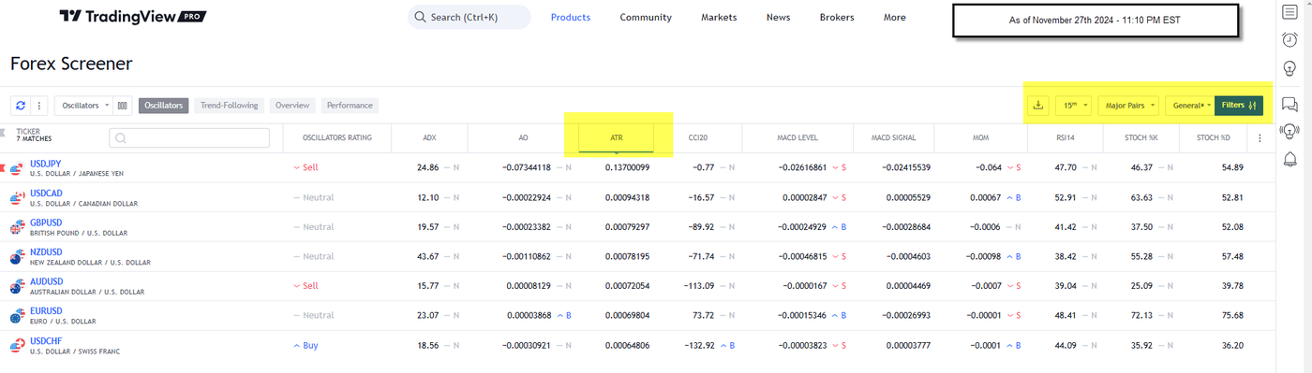The image size is (1312, 373).
Task: Sort by the STOCH %D column header
Action: coord(1212,138)
